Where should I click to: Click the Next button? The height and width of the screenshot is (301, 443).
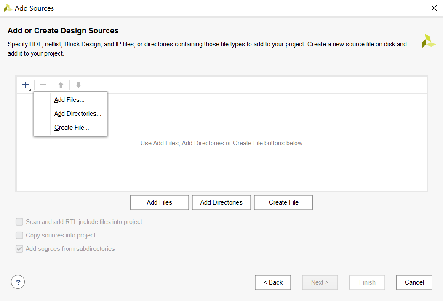coord(320,282)
